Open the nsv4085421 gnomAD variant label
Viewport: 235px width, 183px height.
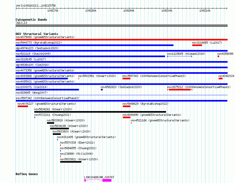point(45,81)
